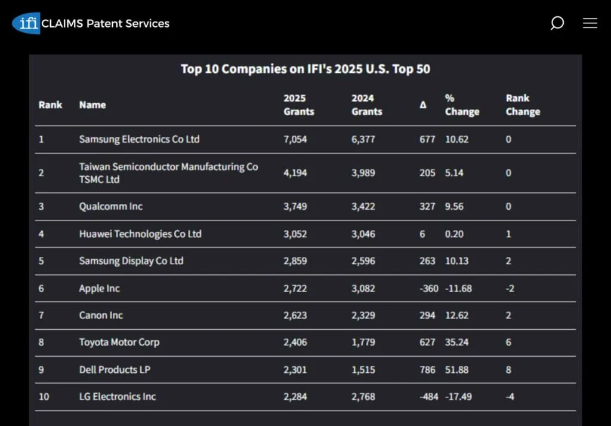Click the Rank Change column header

coord(523,105)
